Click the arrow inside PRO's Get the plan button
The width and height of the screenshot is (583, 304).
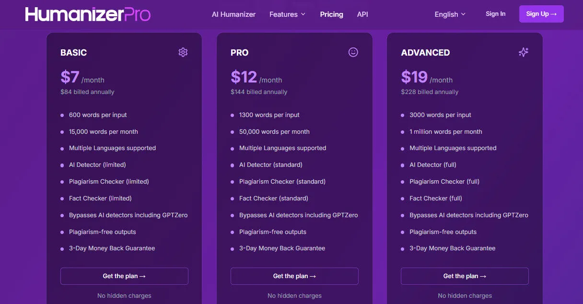[x=314, y=276]
